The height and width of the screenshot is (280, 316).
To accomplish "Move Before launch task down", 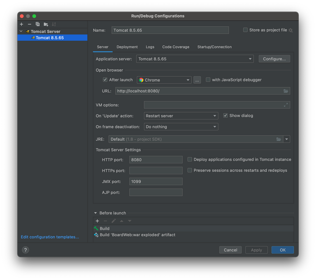I will 130,221.
